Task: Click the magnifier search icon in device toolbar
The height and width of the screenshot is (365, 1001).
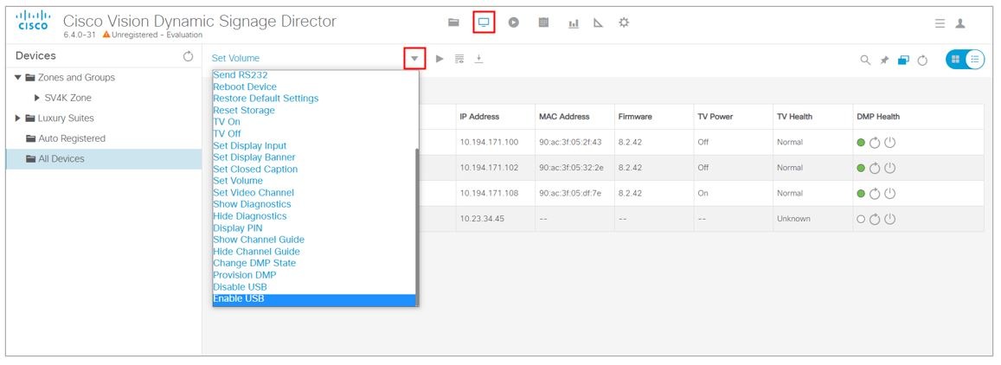Action: (865, 60)
